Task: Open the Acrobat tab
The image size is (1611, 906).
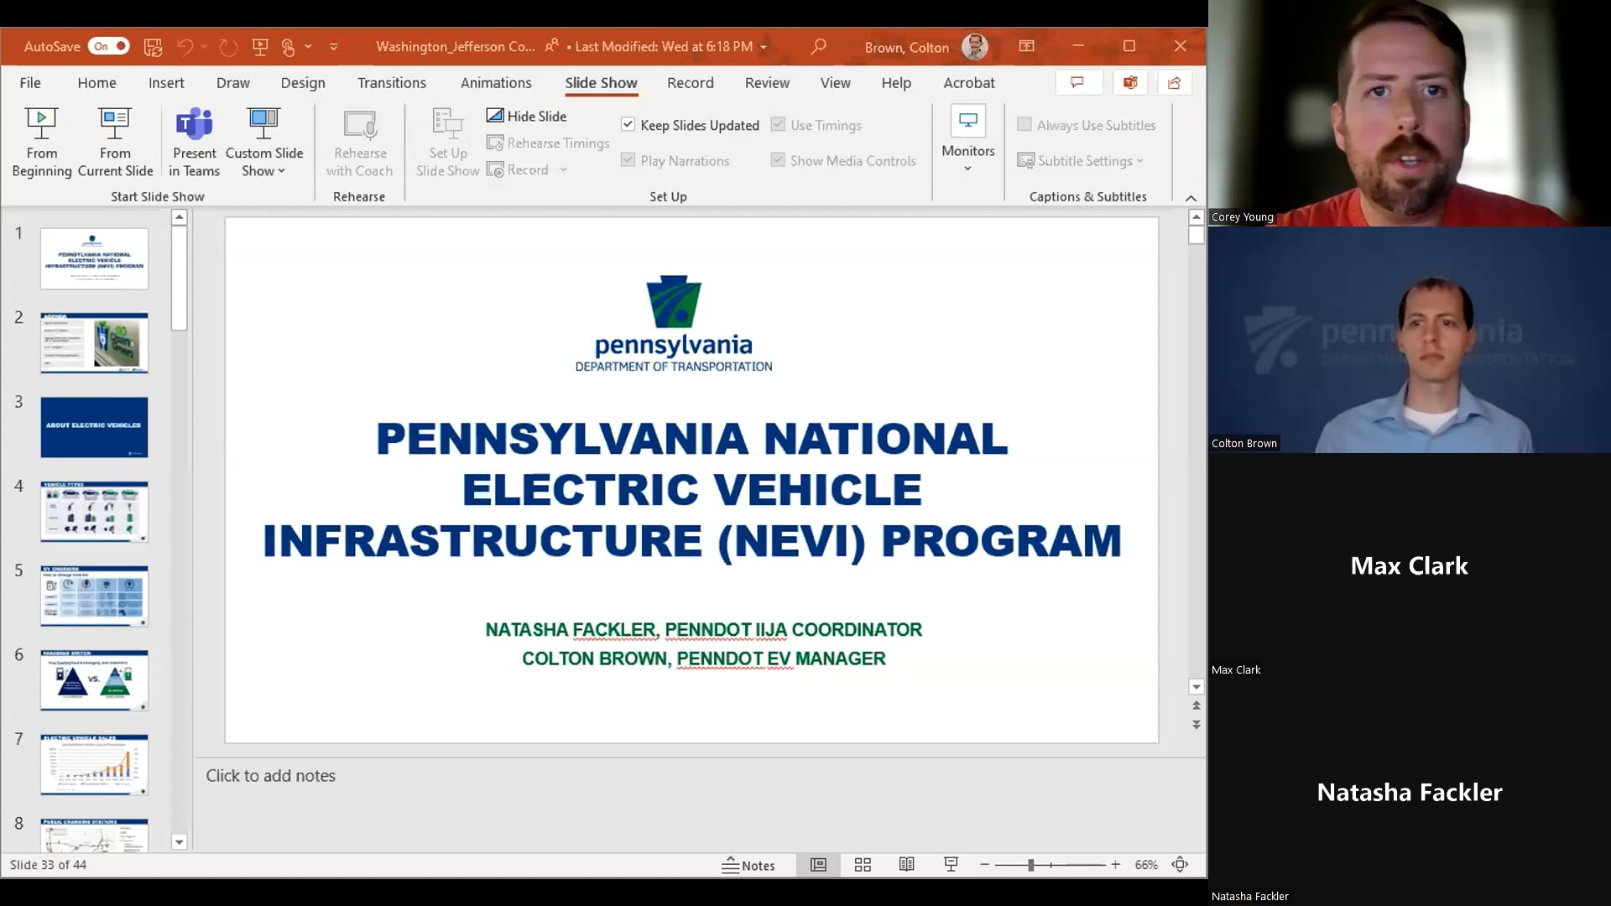Action: [x=969, y=82]
